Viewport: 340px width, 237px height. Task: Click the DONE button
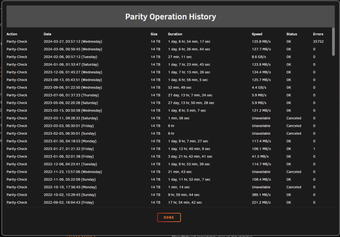[169, 217]
